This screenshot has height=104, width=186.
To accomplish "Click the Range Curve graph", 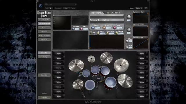I will click(x=141, y=43).
